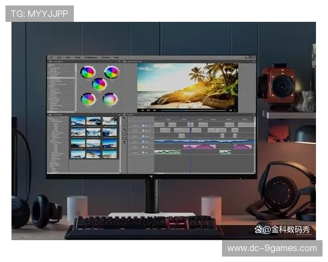This screenshot has width=328, height=262.
Task: Click the preview player seek bar
Action: coord(186,110)
